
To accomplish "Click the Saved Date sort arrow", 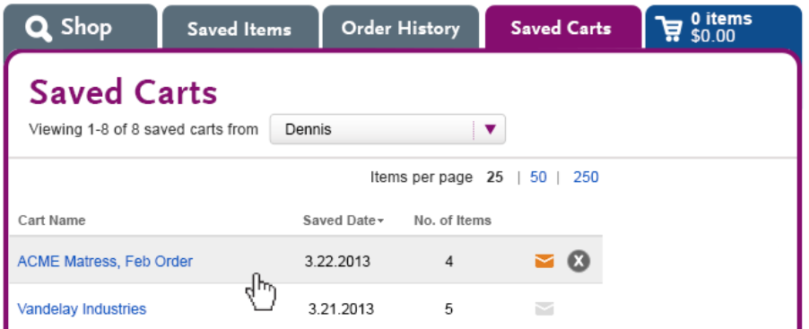I will [x=381, y=221].
